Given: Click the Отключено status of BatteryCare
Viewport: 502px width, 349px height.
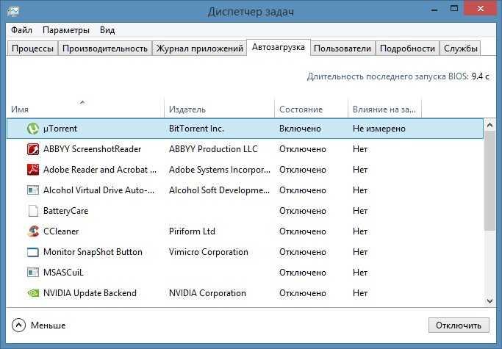Looking at the screenshot, I should (x=303, y=211).
